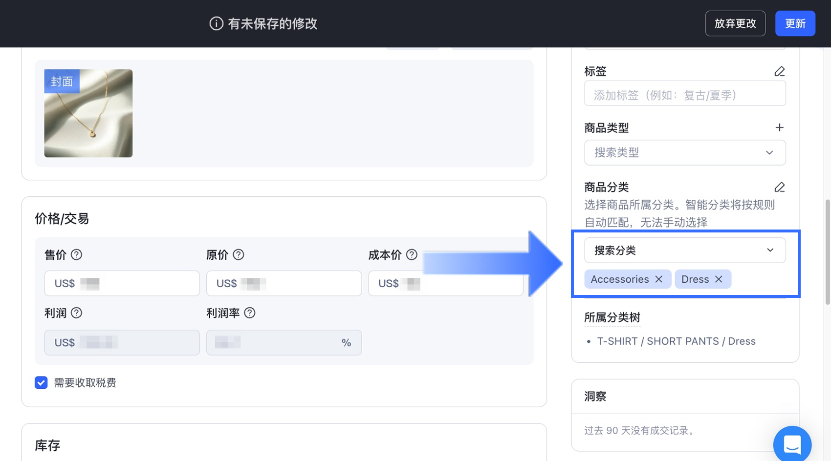Select the necklace cover image thumbnail
Viewport: 831px width, 461px height.
pos(88,113)
